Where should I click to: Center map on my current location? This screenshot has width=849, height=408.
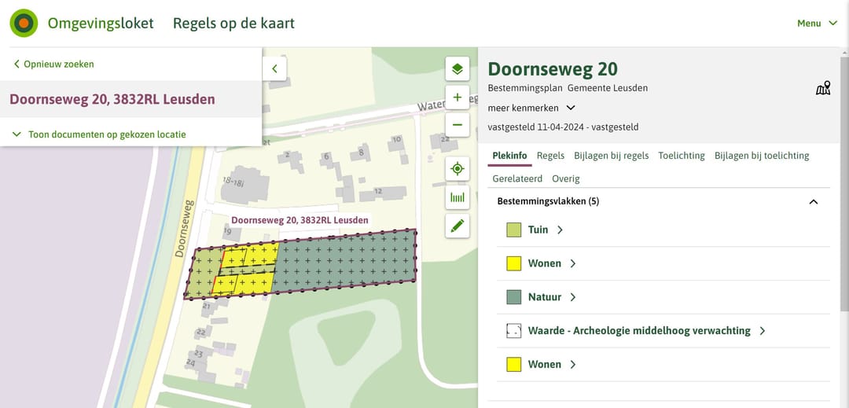click(x=458, y=169)
